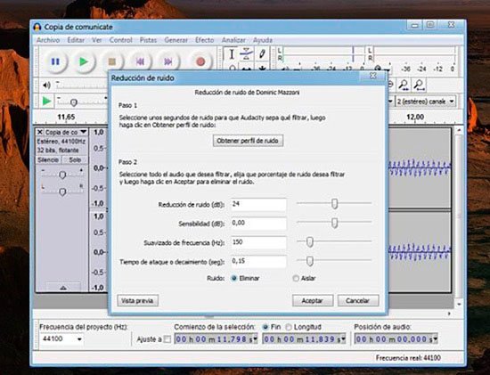The height and width of the screenshot is (375, 490).
Task: Select the Selection (I-beam) tool
Action: click(232, 54)
